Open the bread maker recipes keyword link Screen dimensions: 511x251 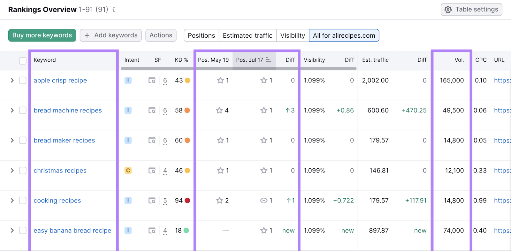pyautogui.click(x=64, y=141)
